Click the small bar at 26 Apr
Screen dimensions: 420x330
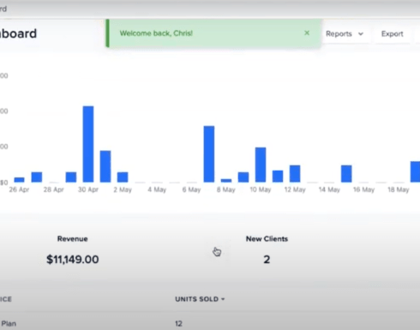[x=20, y=180]
